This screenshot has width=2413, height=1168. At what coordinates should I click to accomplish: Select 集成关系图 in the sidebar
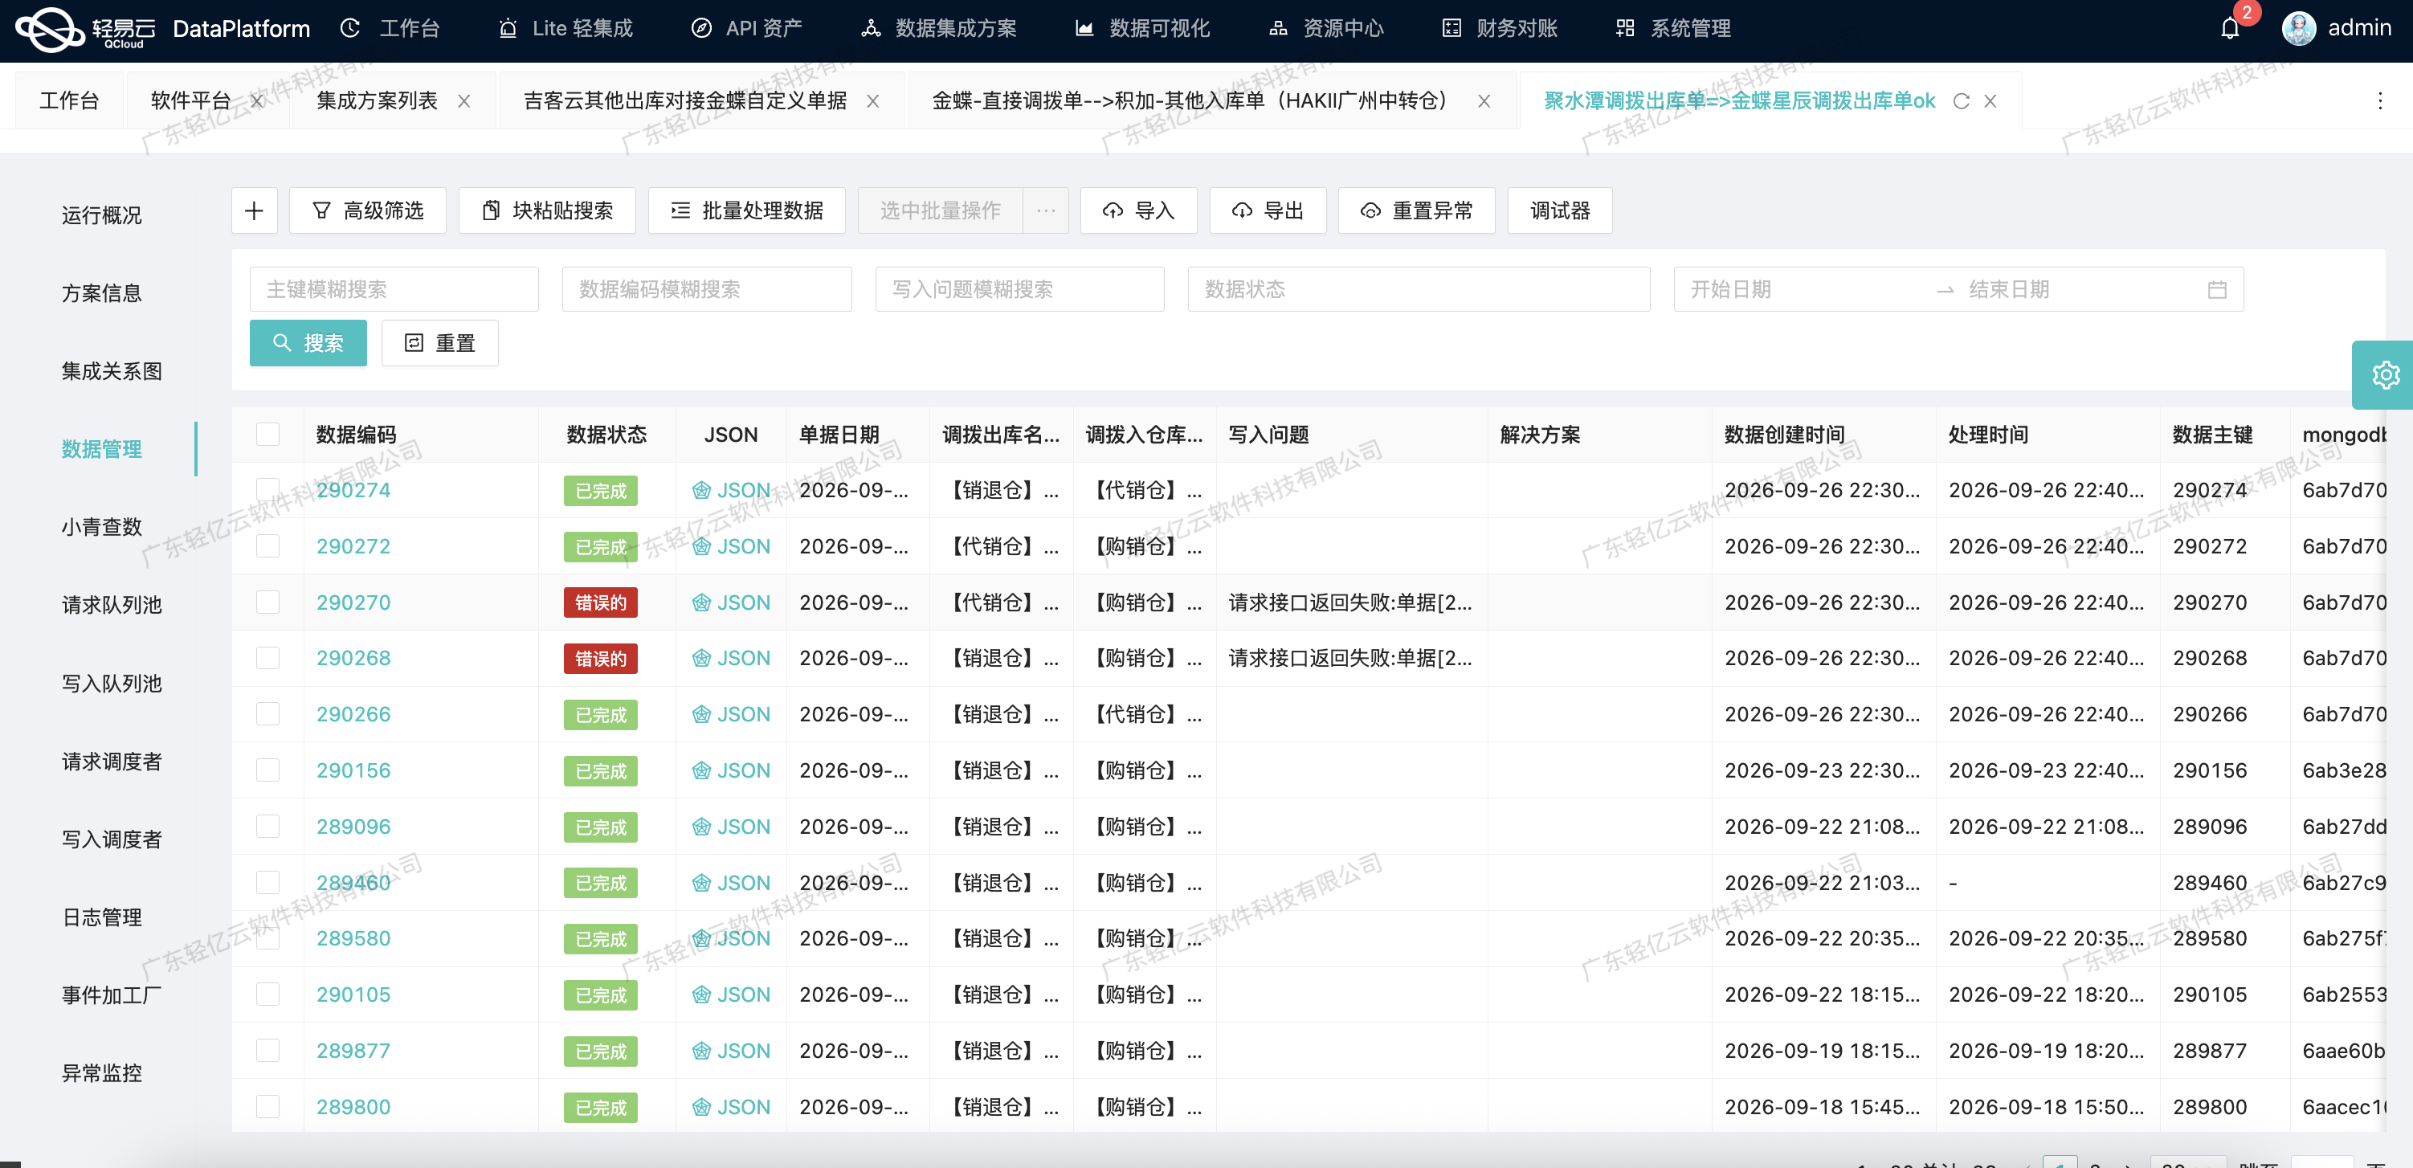point(112,371)
